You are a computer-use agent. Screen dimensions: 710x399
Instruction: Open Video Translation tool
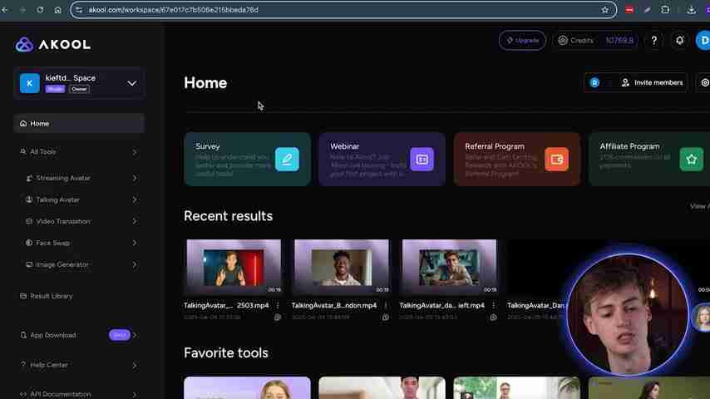[x=63, y=221]
